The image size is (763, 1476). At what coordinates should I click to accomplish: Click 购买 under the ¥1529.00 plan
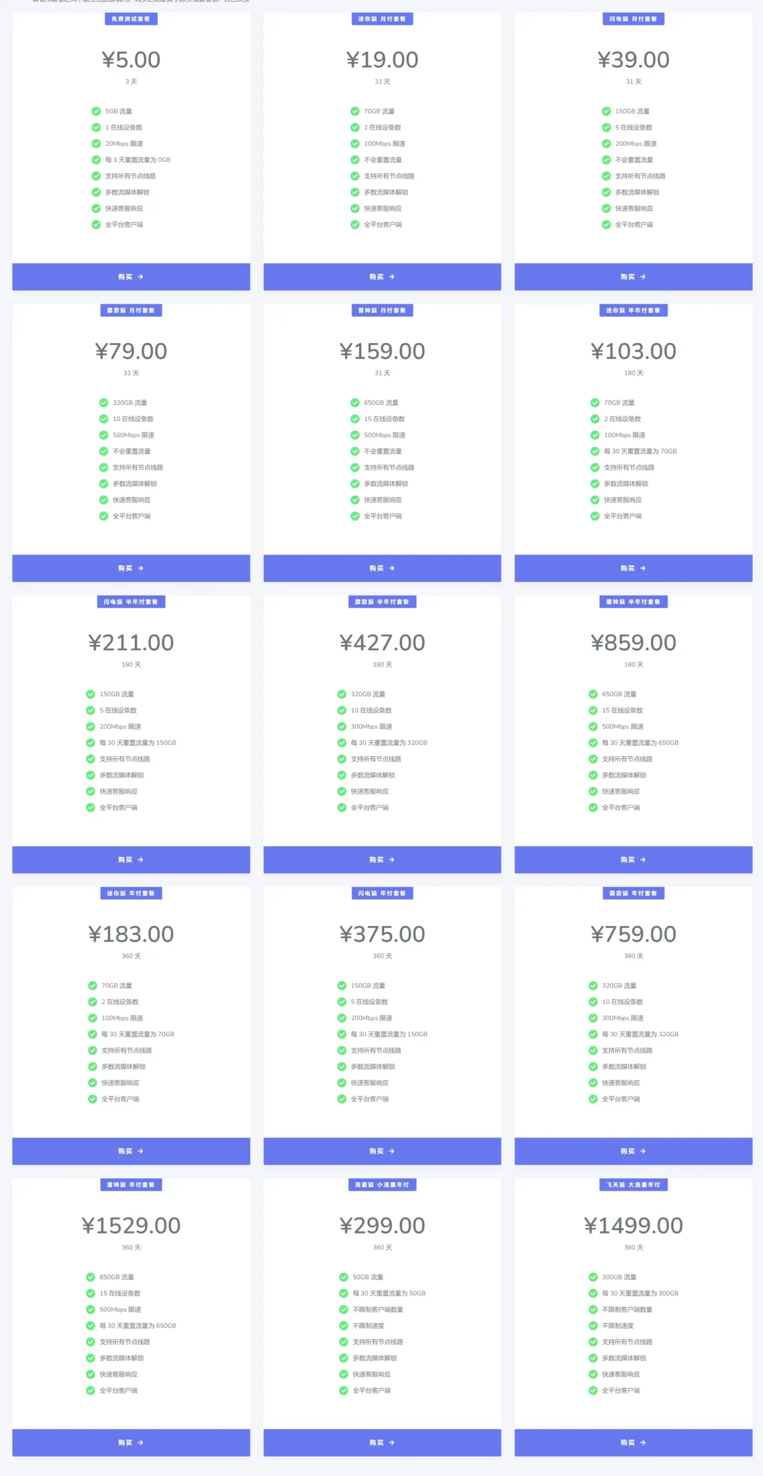[x=131, y=1443]
